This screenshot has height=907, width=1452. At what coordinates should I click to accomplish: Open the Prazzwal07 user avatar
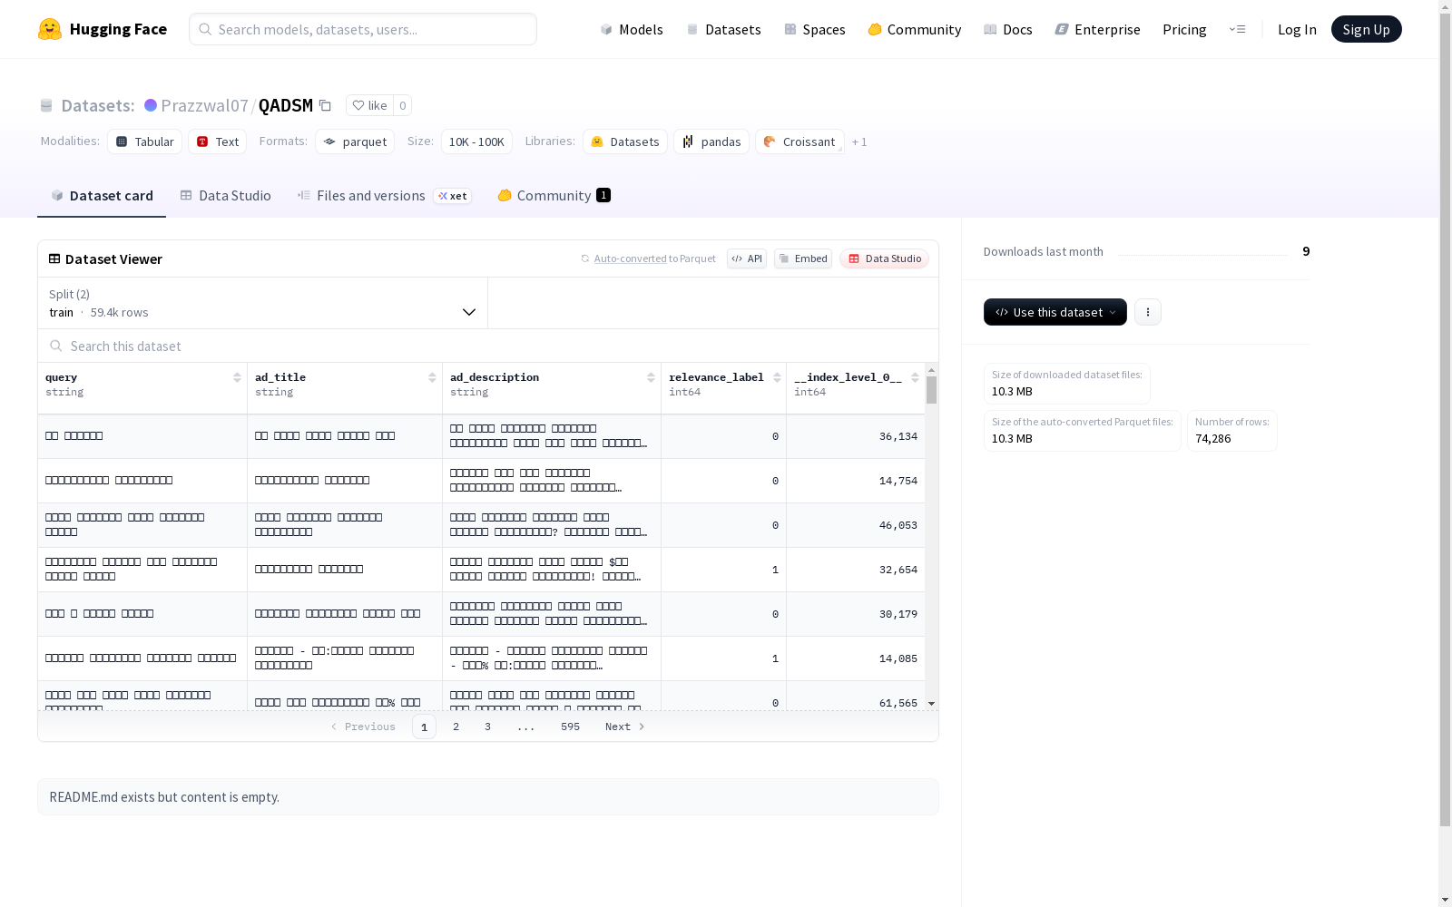pyautogui.click(x=151, y=105)
